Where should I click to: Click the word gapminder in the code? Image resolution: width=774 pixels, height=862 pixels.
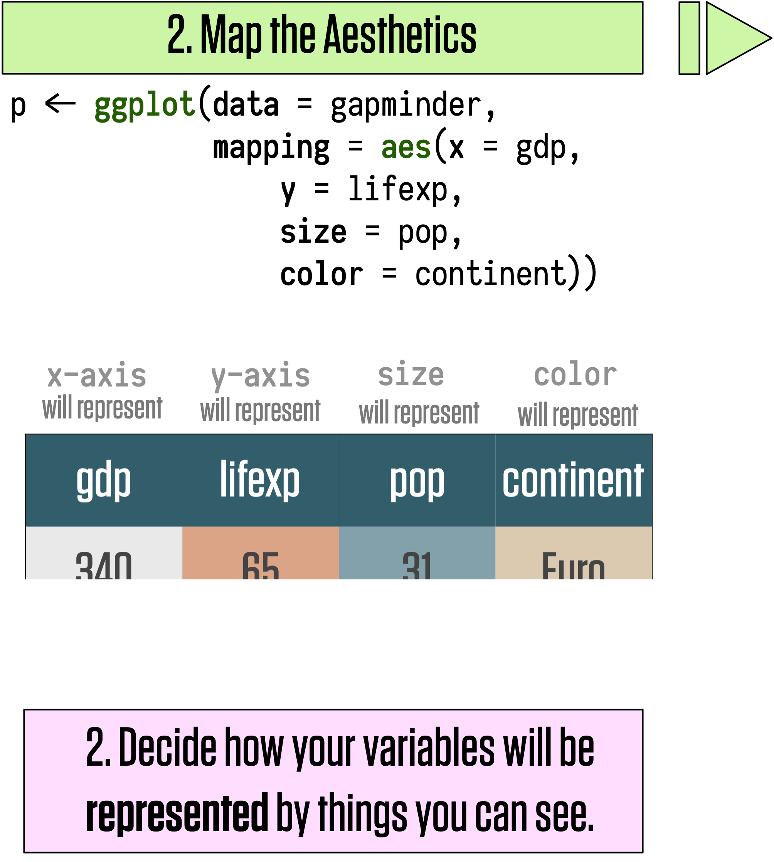[406, 105]
